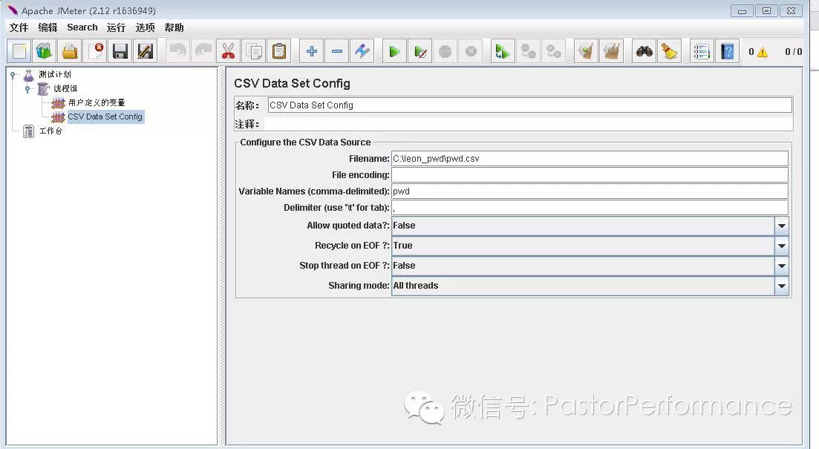Select 用户定义的变量 tree item
Viewport: 819px width, 449px height.
(97, 103)
